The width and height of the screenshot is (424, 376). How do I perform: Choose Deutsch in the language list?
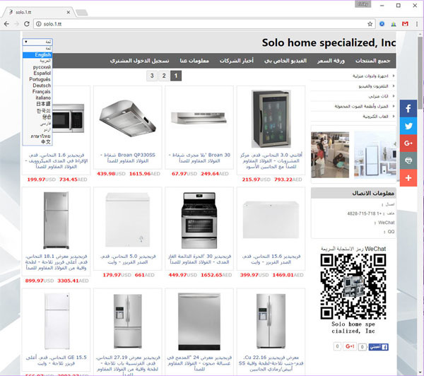click(37, 86)
